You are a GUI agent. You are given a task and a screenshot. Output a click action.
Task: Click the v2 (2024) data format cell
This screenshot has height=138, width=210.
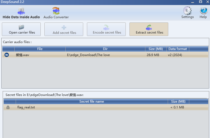point(175,55)
